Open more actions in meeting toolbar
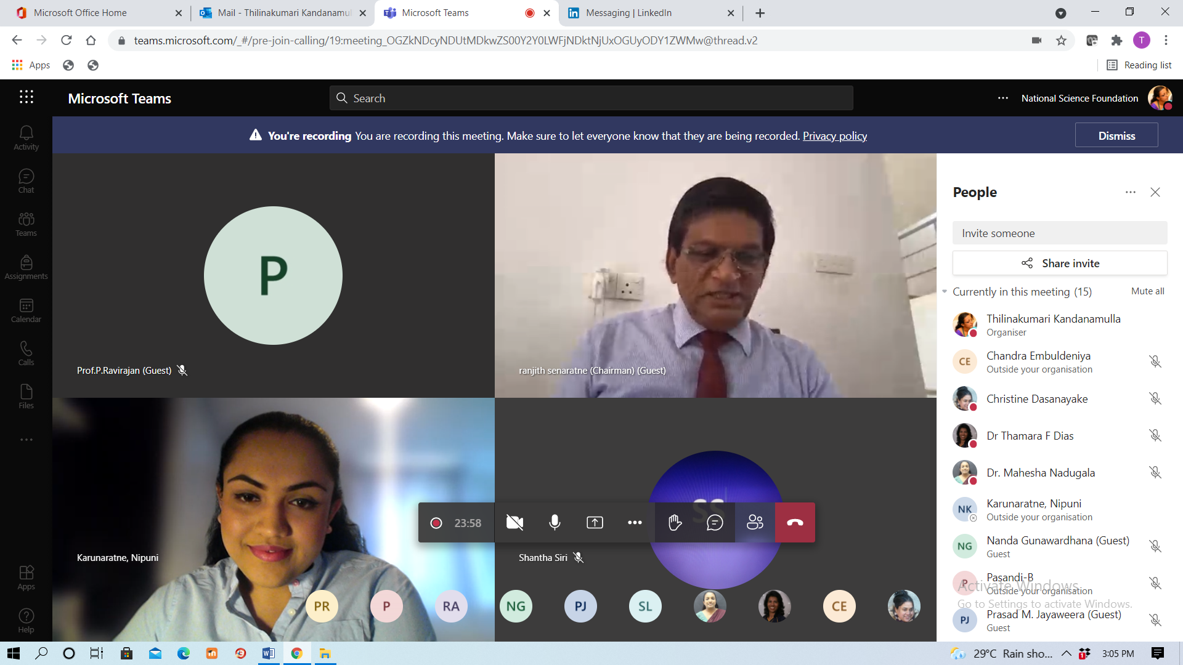The image size is (1183, 665). pos(635,523)
